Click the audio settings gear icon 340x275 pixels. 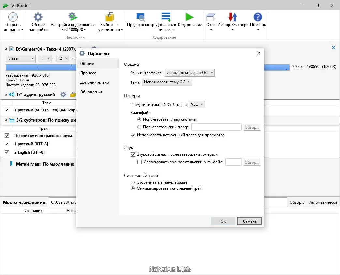63,94
